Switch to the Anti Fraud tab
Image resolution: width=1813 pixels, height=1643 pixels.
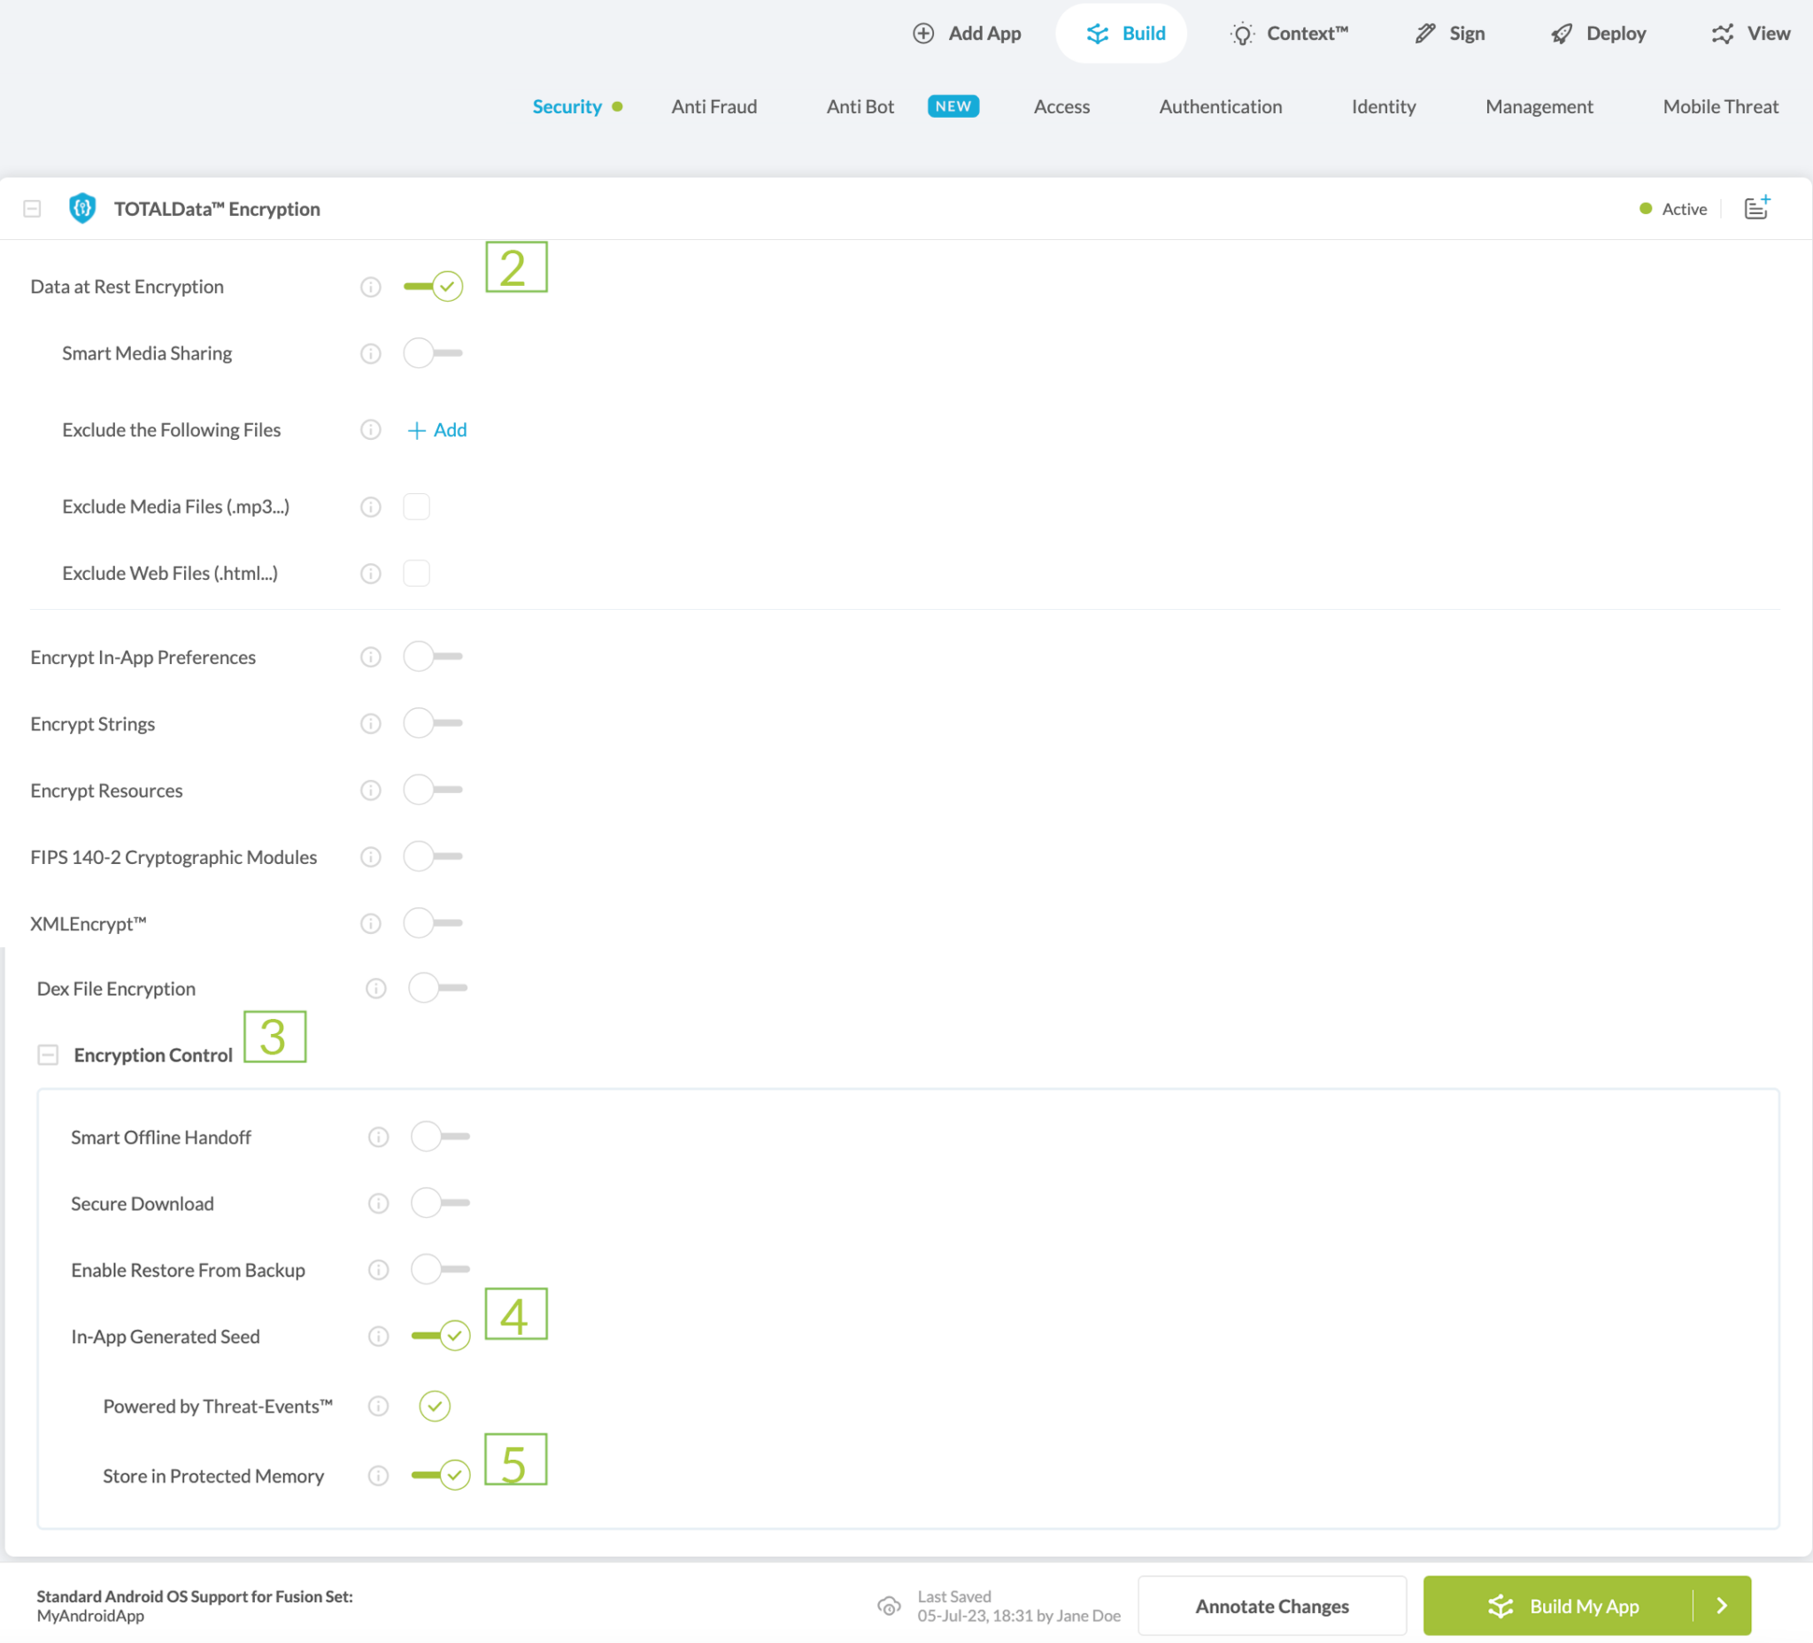click(x=714, y=107)
